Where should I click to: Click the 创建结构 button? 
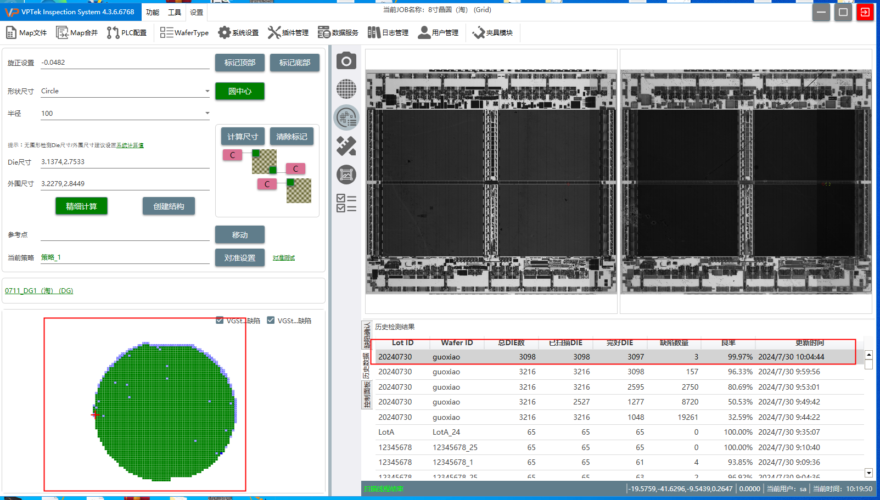point(169,206)
